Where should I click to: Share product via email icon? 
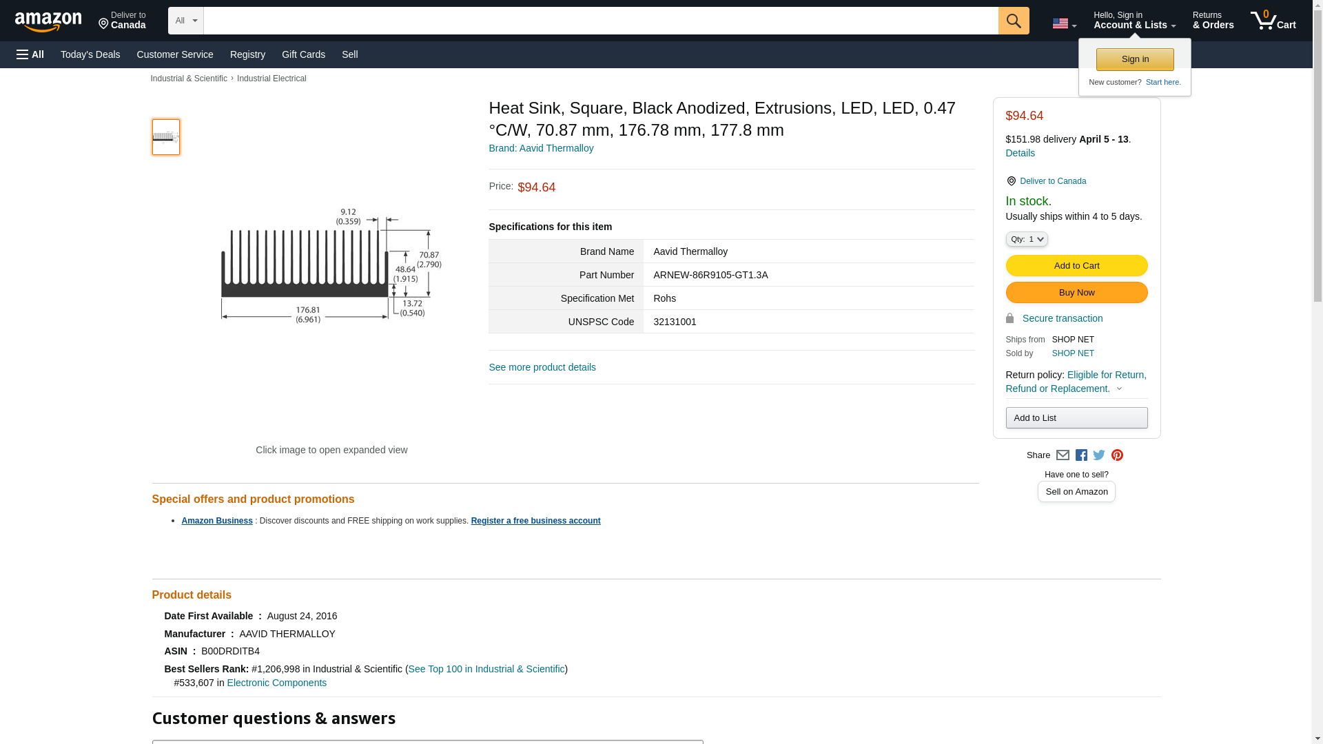pyautogui.click(x=1063, y=455)
